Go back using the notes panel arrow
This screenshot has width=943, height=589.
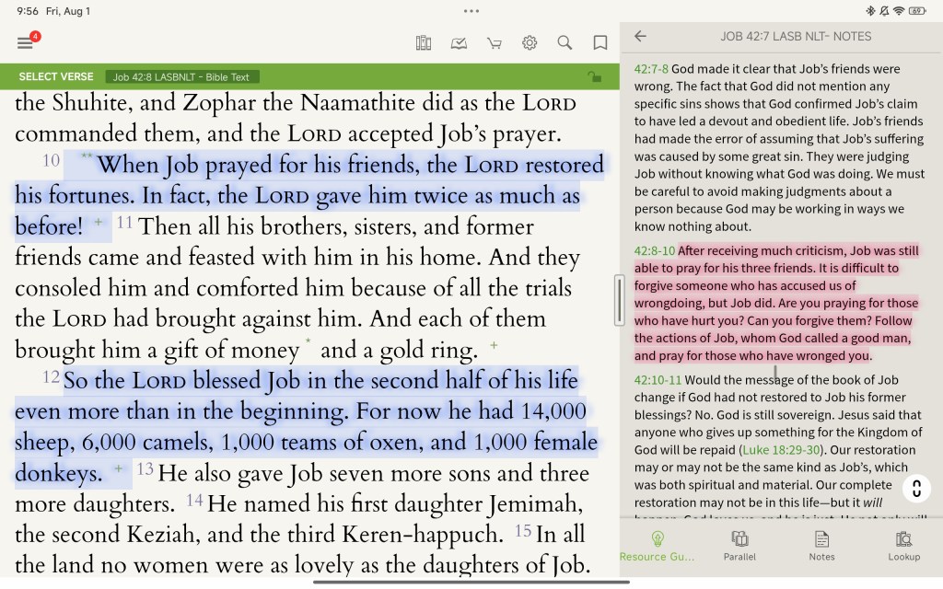(x=641, y=37)
